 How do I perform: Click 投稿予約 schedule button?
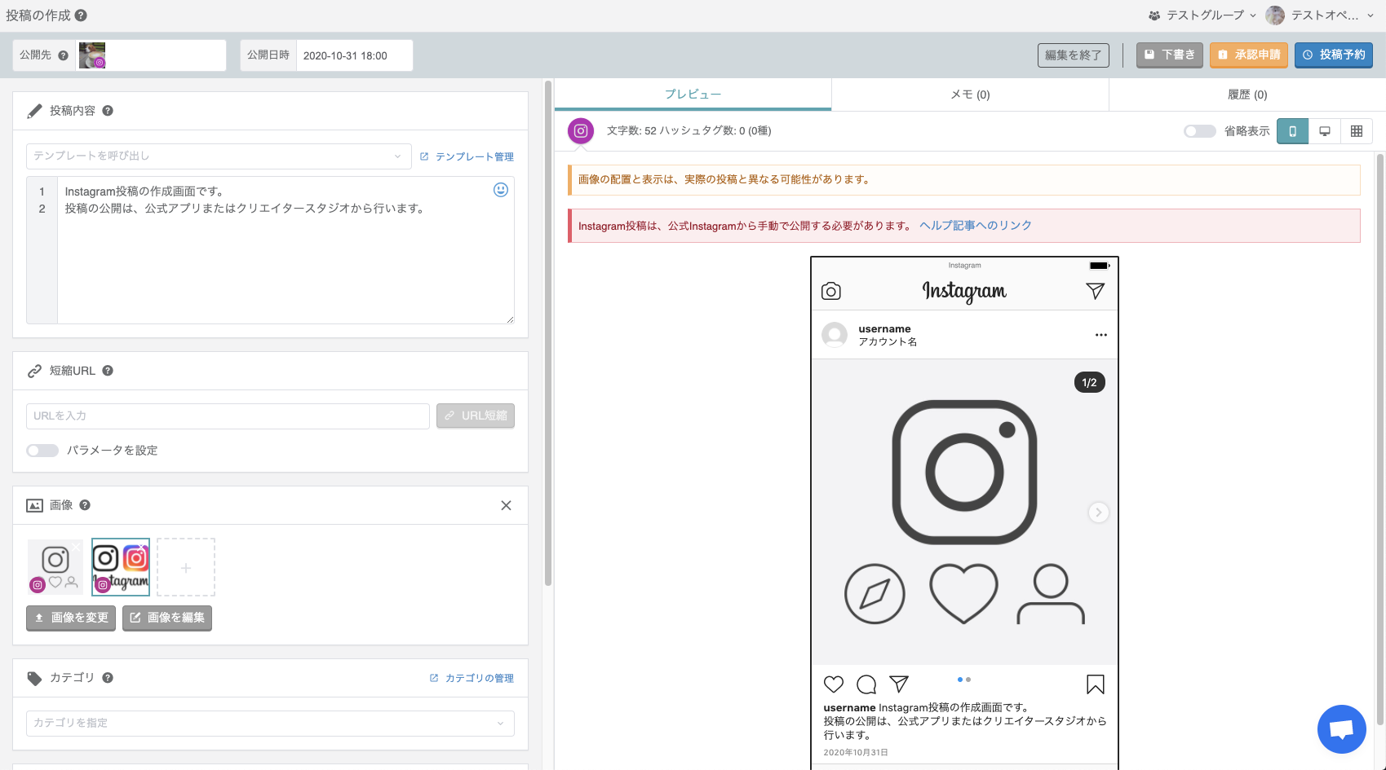click(x=1334, y=55)
